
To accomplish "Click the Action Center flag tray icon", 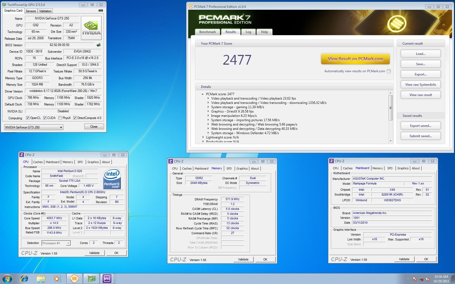I will click(415, 279).
